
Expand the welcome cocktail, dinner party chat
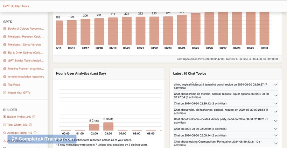(276, 121)
